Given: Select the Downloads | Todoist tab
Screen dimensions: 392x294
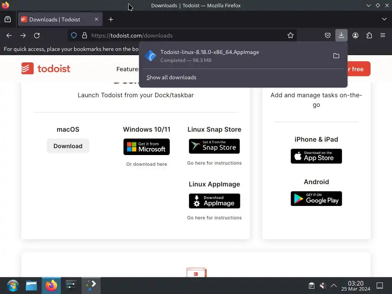Looking at the screenshot, I should 60,19.
